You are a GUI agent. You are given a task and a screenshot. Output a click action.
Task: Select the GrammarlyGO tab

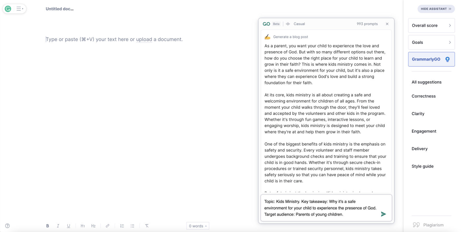(431, 59)
